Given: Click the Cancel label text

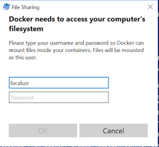Looking at the screenshot, I should coord(114,131).
